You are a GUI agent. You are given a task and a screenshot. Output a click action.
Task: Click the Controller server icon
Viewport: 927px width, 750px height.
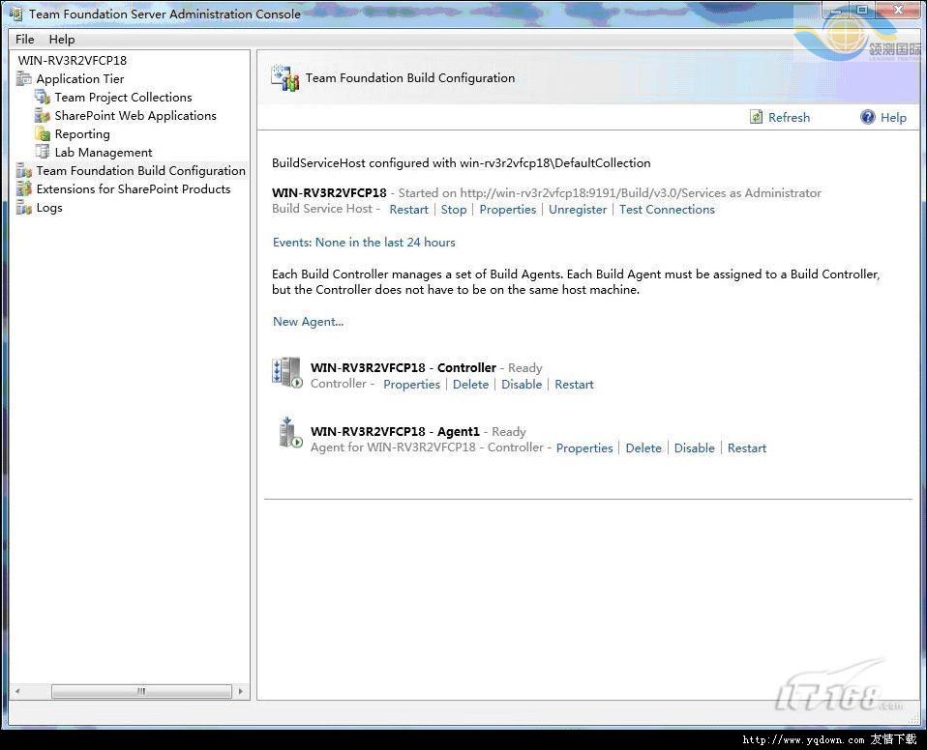click(x=288, y=373)
